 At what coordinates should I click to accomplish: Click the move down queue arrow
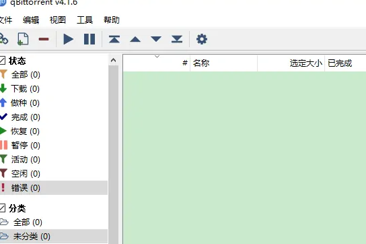(x=156, y=39)
